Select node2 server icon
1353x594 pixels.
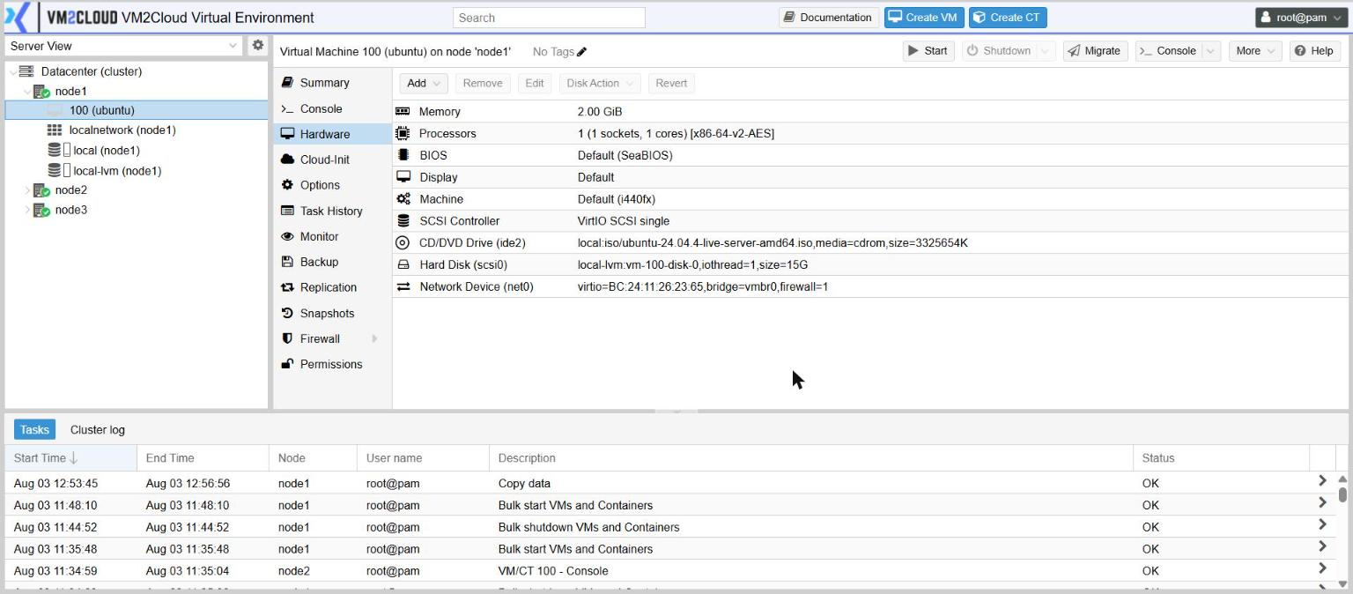pyautogui.click(x=41, y=190)
